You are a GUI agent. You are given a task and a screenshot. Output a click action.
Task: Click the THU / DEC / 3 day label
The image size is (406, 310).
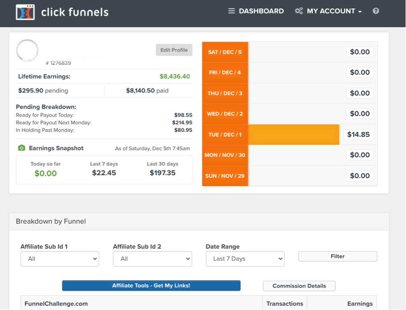pos(225,93)
